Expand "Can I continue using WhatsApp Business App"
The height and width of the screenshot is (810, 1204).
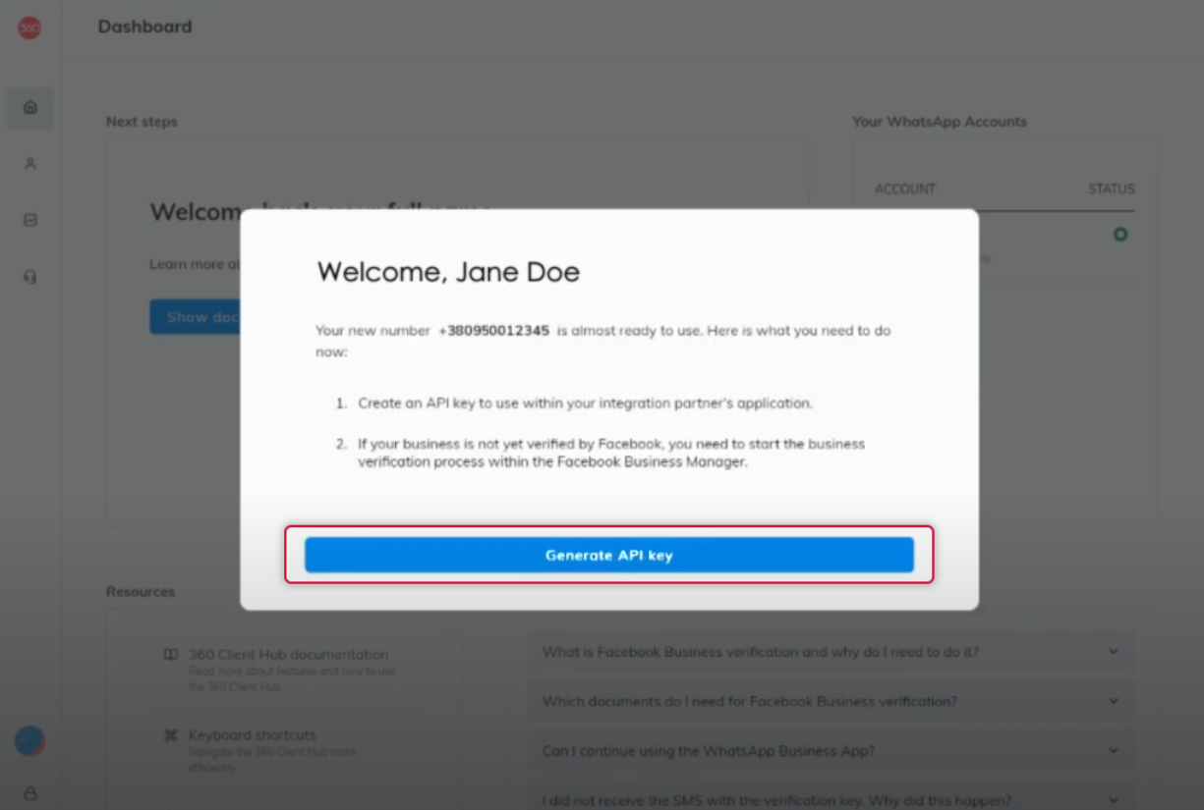point(831,751)
